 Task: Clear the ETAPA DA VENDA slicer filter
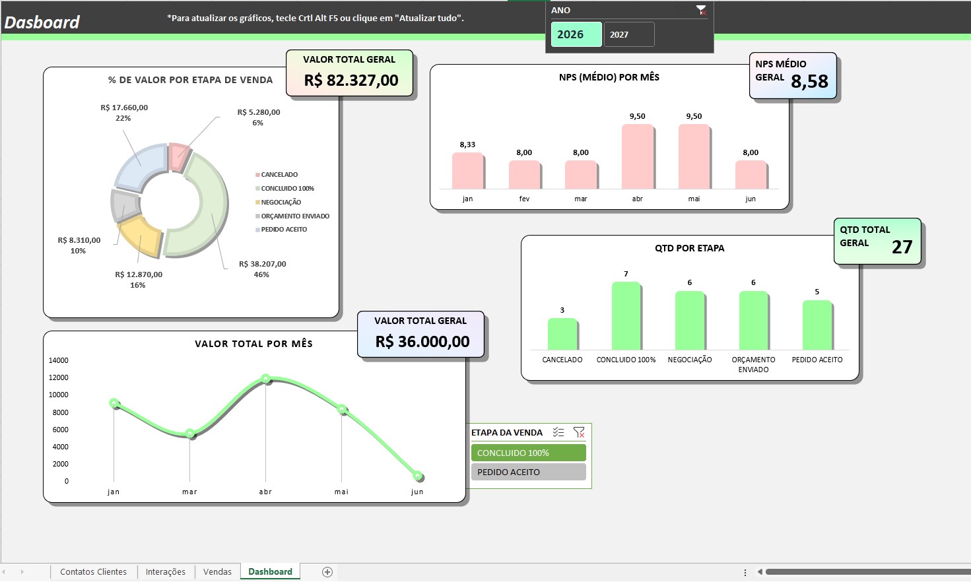pyautogui.click(x=579, y=432)
